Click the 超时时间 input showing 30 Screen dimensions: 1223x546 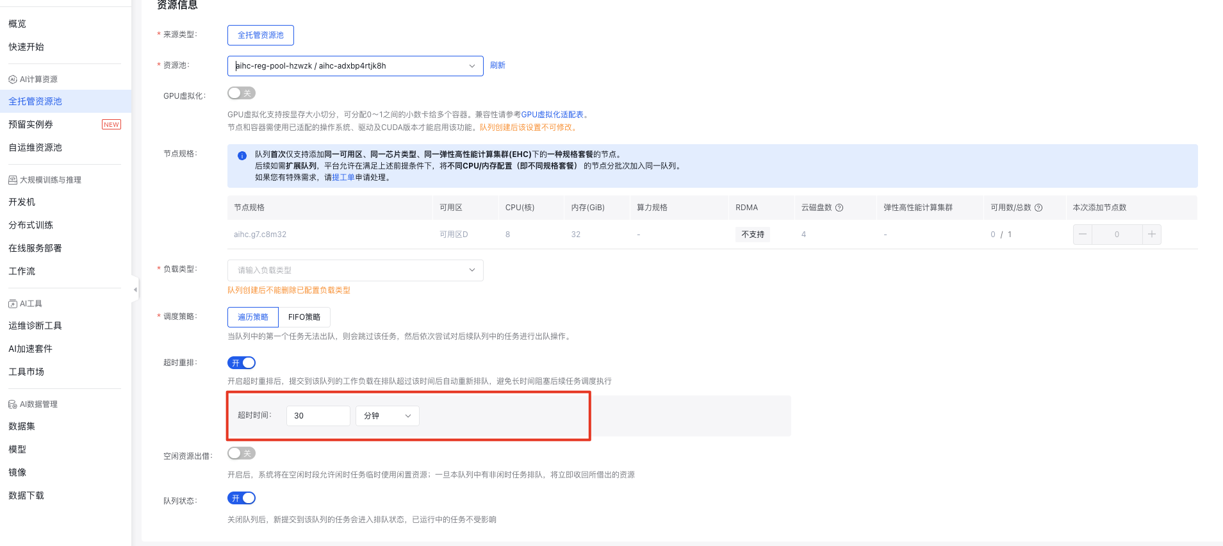point(318,416)
